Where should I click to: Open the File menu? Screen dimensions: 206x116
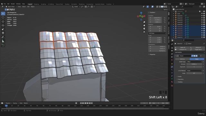point(5,4)
